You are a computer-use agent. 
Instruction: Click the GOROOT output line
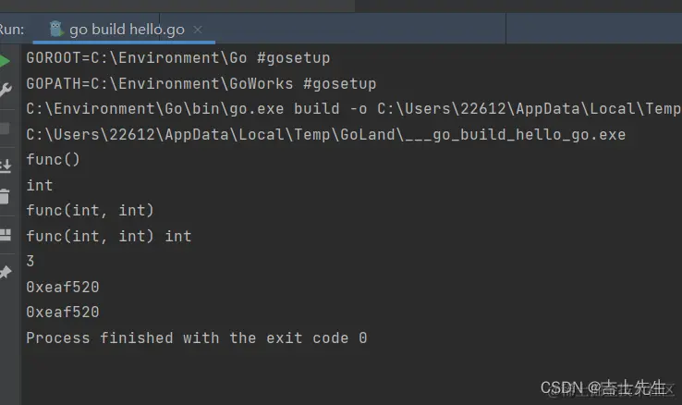177,58
